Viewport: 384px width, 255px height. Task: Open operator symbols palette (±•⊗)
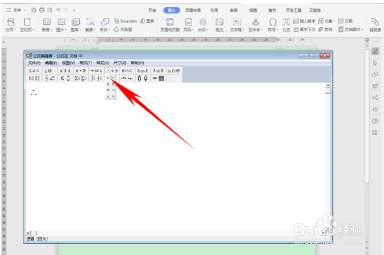(81, 70)
